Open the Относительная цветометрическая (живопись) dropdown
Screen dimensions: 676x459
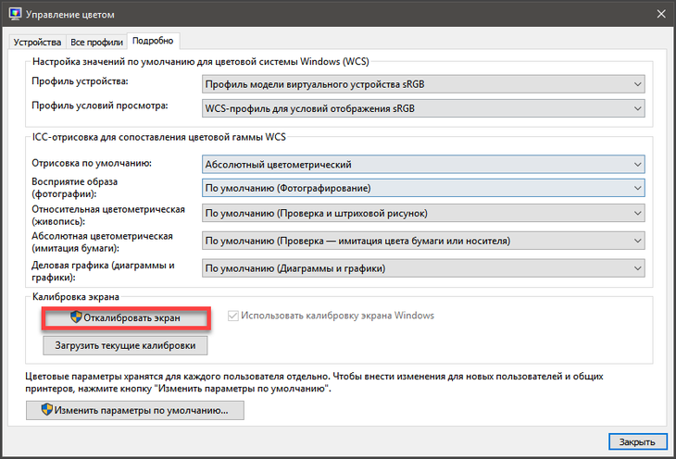[423, 214]
